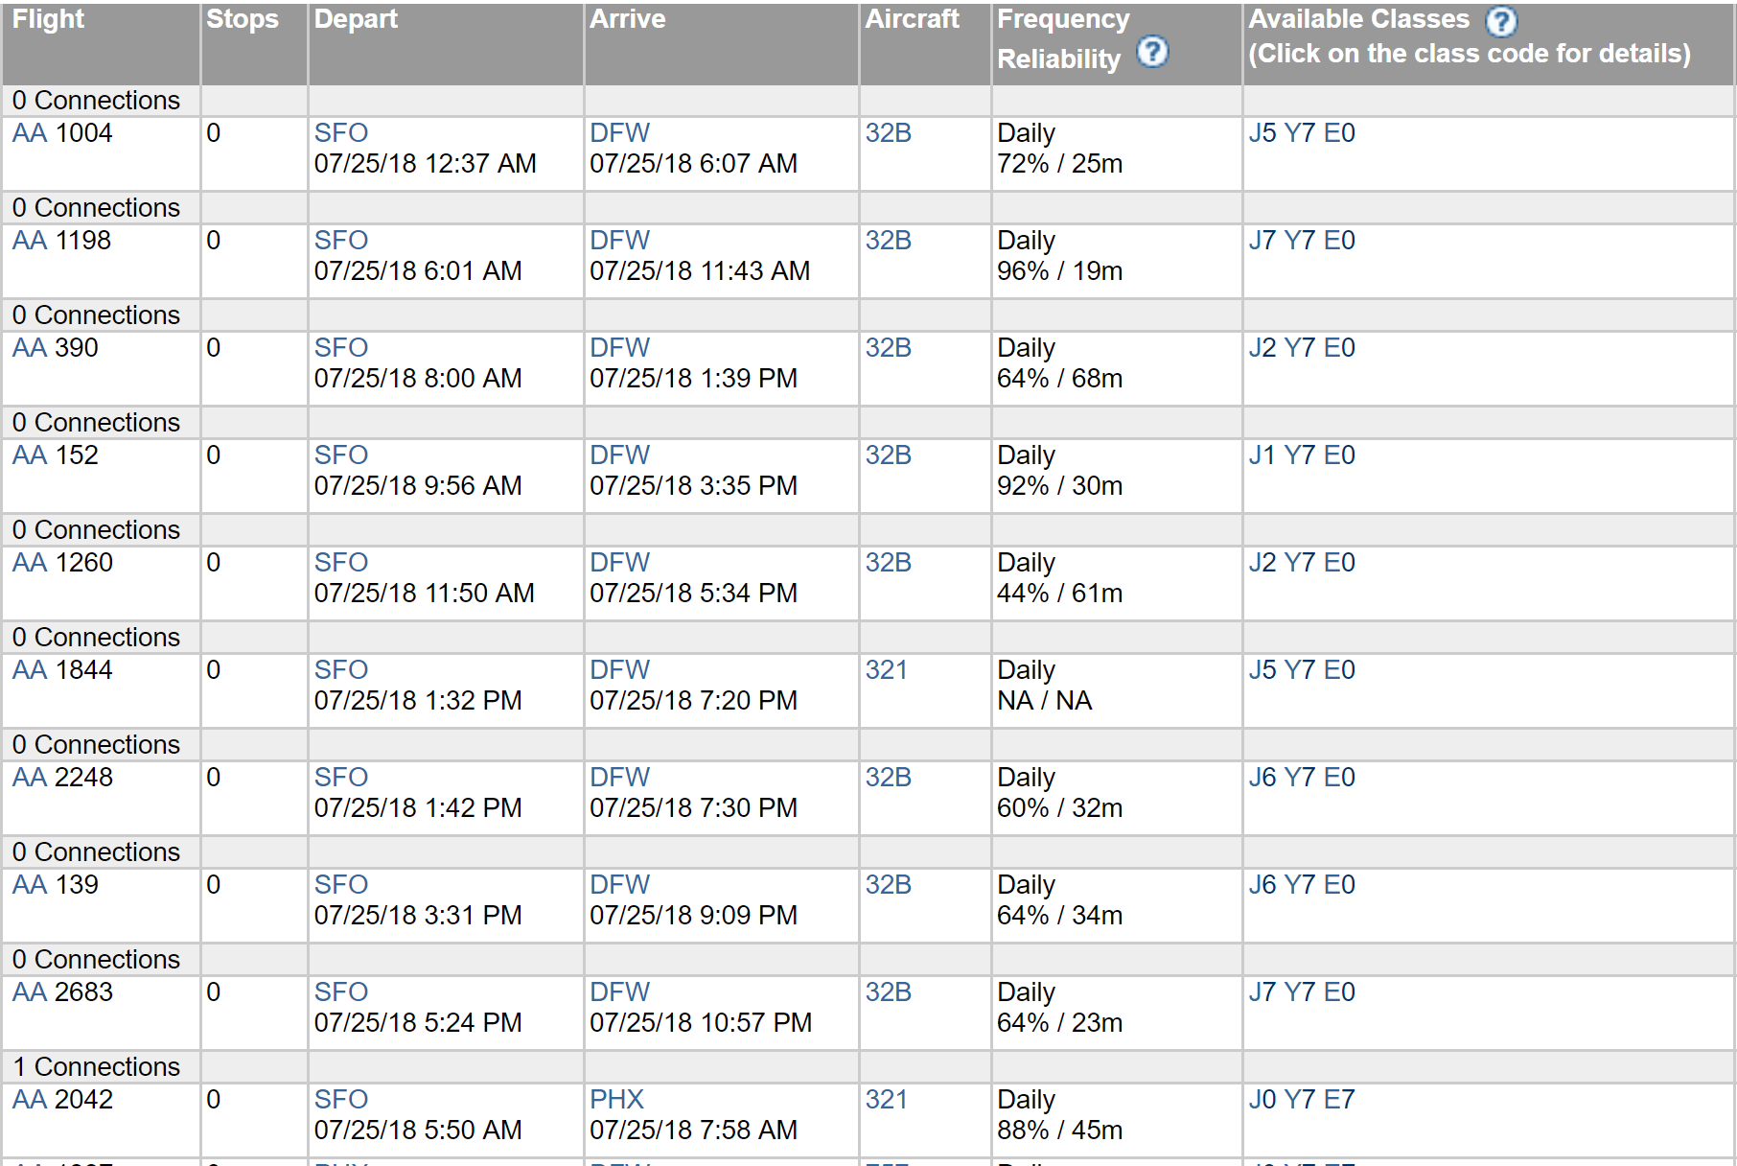Open E7 class code for AA 2042
The image size is (1737, 1166).
pyautogui.click(x=1339, y=1100)
